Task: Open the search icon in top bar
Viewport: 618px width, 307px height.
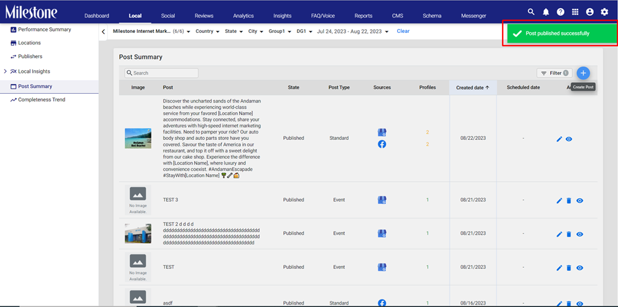Action: [x=531, y=12]
